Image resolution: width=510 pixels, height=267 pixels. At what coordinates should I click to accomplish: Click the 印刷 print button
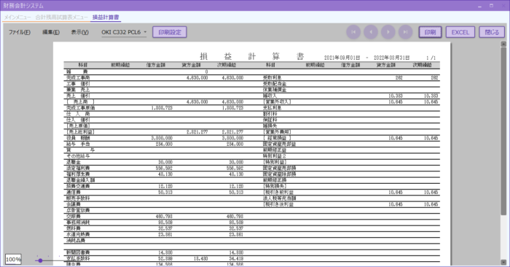tap(430, 32)
